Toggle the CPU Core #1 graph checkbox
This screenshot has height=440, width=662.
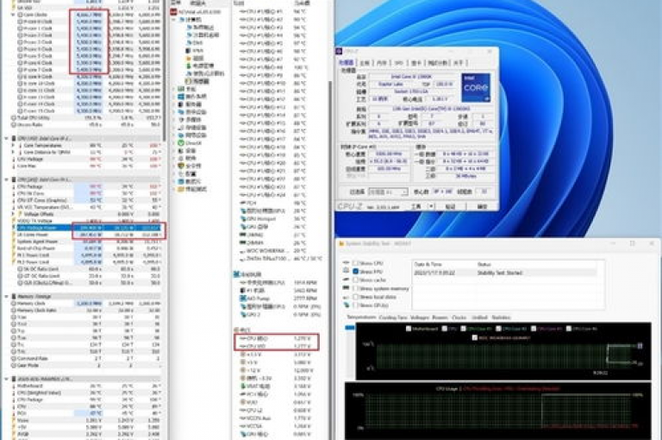click(463, 329)
